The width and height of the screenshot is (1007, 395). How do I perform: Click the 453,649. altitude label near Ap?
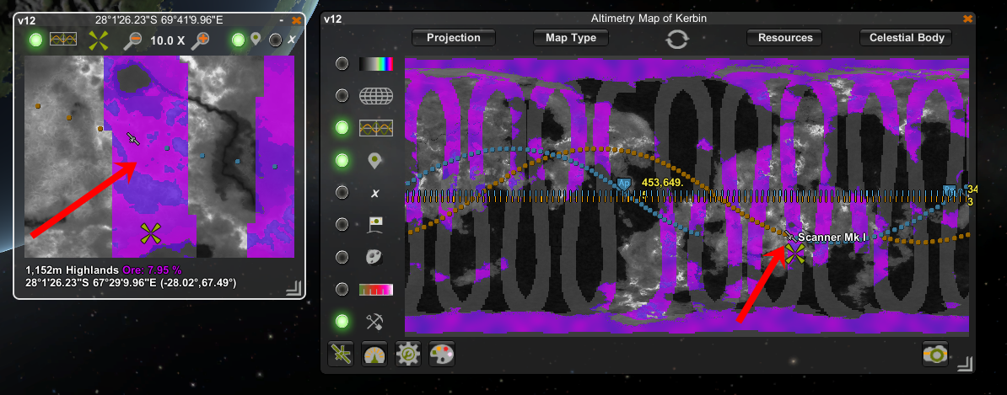tap(660, 183)
